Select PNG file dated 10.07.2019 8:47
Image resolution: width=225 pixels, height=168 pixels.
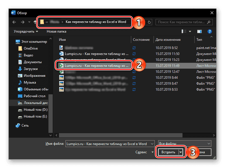click(x=94, y=84)
